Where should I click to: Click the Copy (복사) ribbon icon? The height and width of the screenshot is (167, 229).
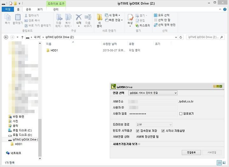pos(7,19)
